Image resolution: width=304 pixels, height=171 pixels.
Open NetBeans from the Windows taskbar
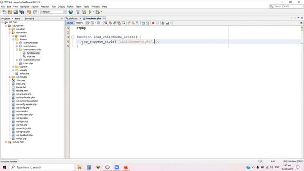[x=107, y=167]
